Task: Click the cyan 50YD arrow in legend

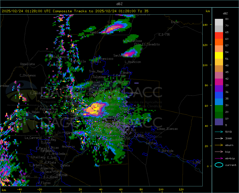Action: [219, 132]
